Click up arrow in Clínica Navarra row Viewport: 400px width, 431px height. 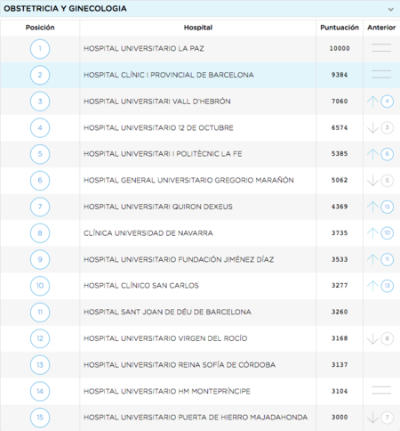point(372,233)
